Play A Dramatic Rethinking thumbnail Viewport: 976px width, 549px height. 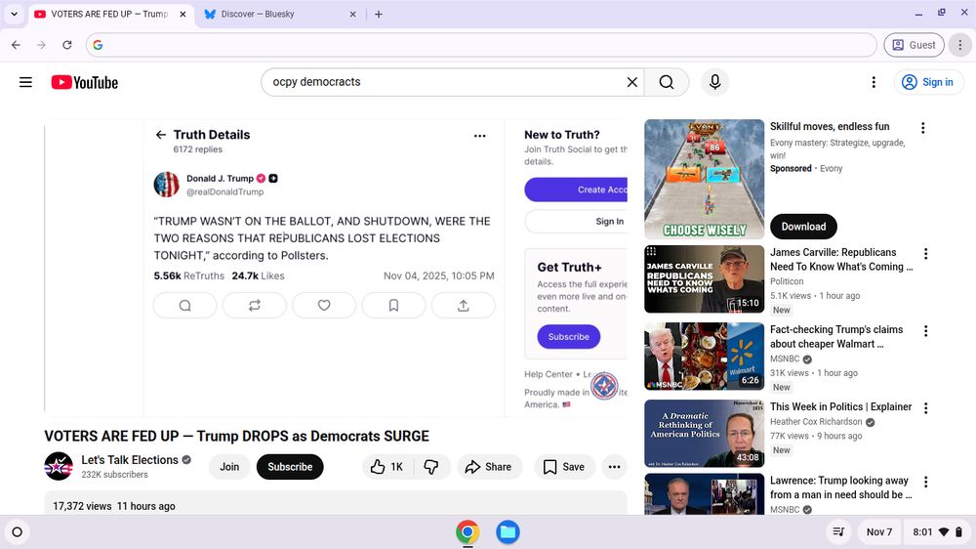[x=704, y=434]
